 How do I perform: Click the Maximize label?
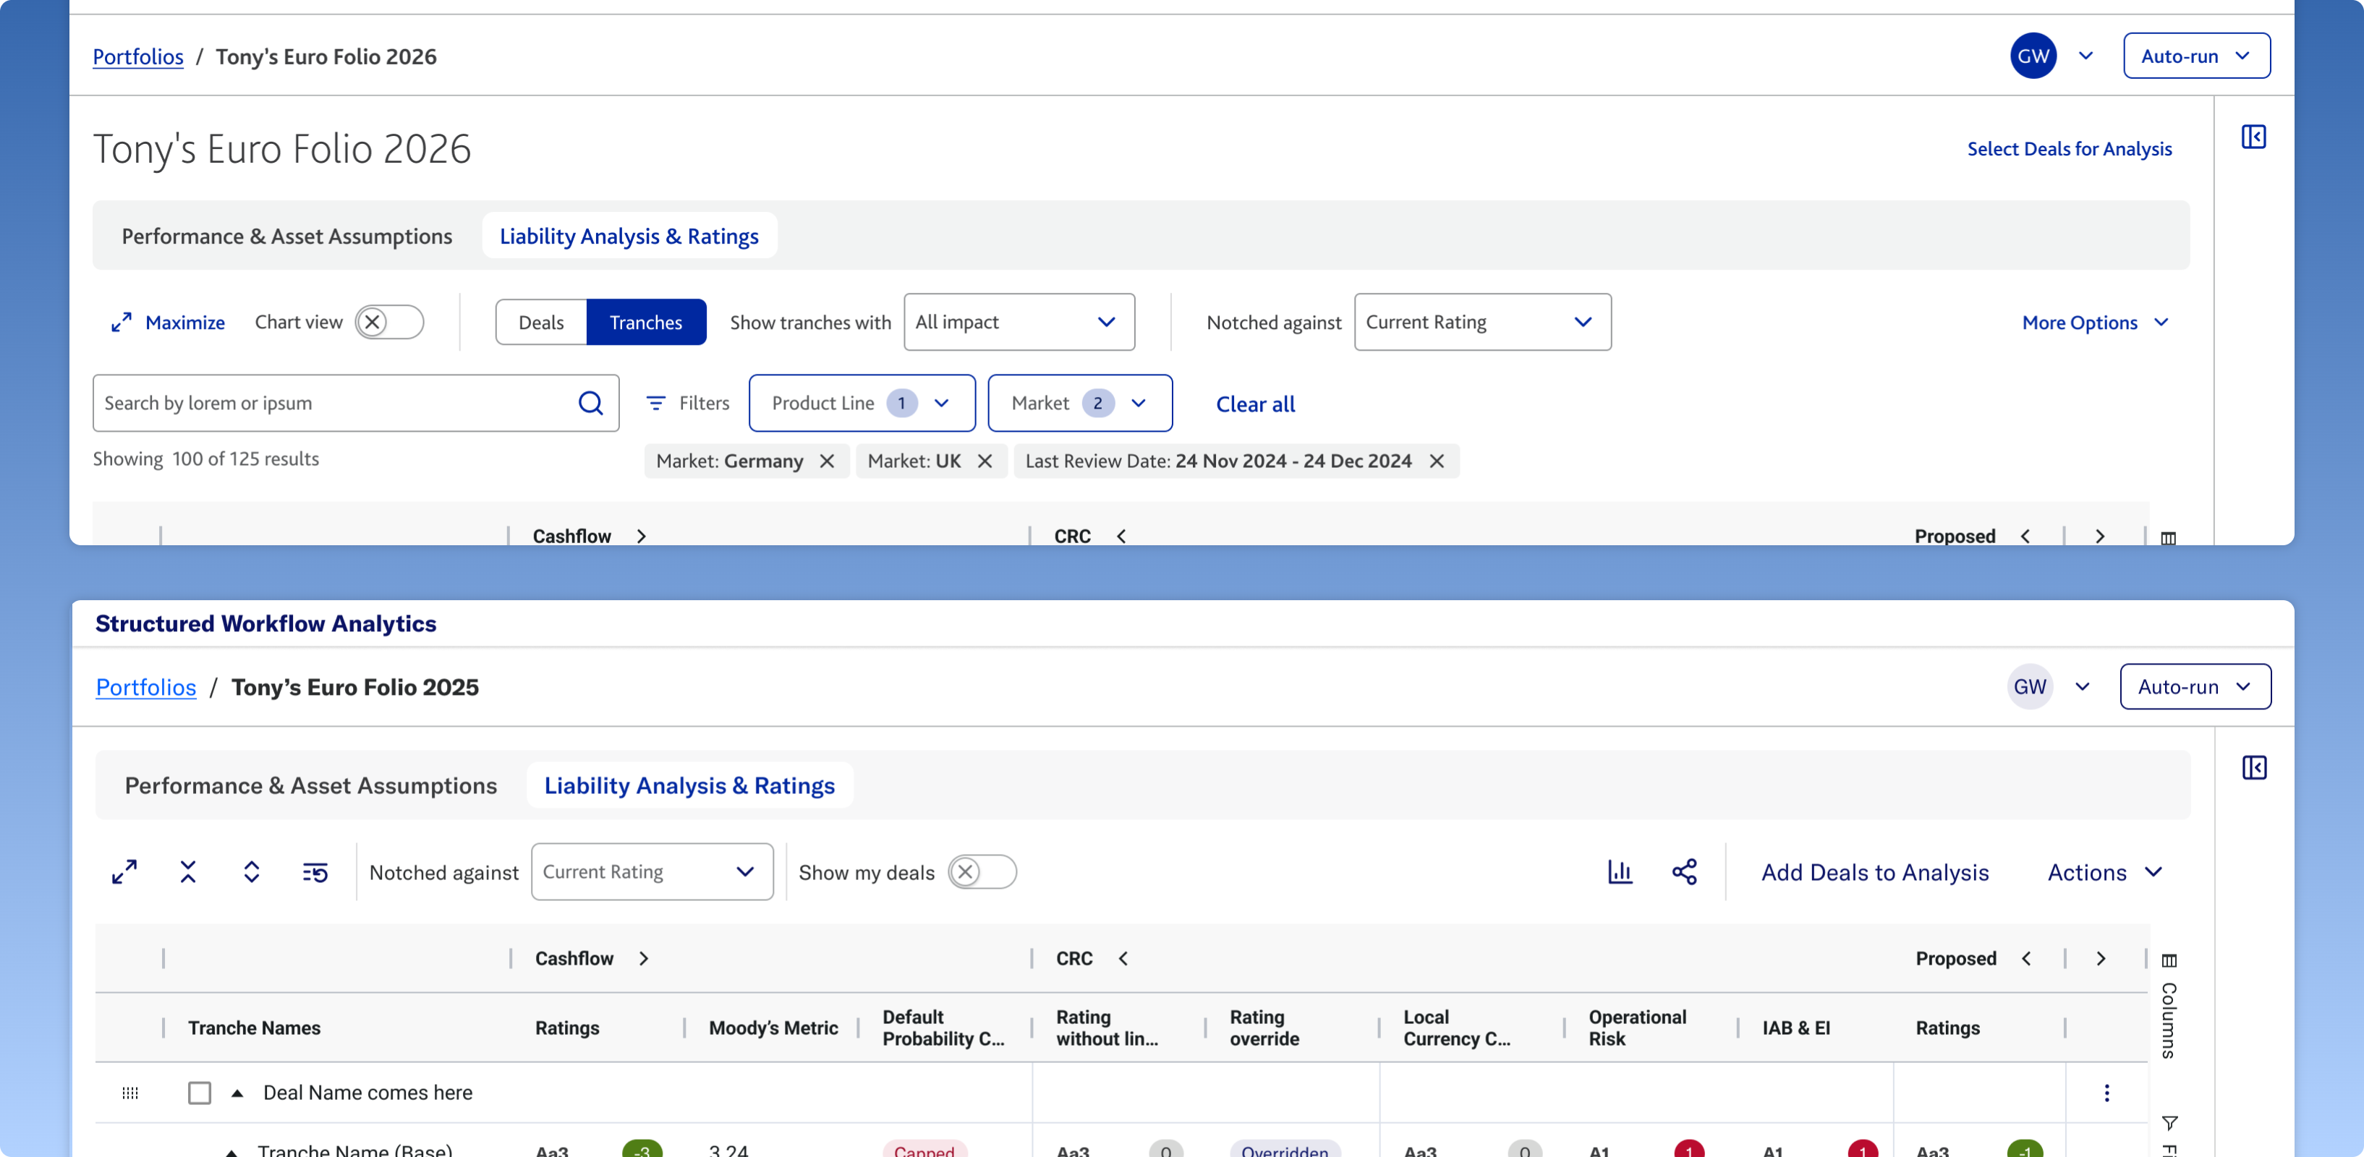click(x=184, y=322)
